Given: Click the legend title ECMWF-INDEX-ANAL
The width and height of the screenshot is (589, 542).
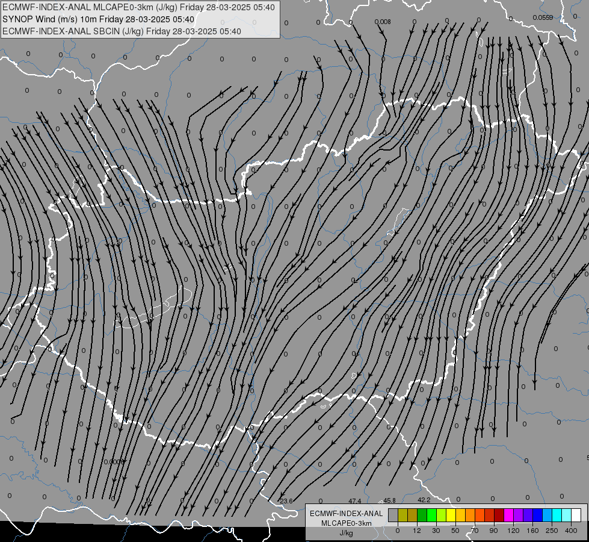Looking at the screenshot, I should click(x=347, y=514).
